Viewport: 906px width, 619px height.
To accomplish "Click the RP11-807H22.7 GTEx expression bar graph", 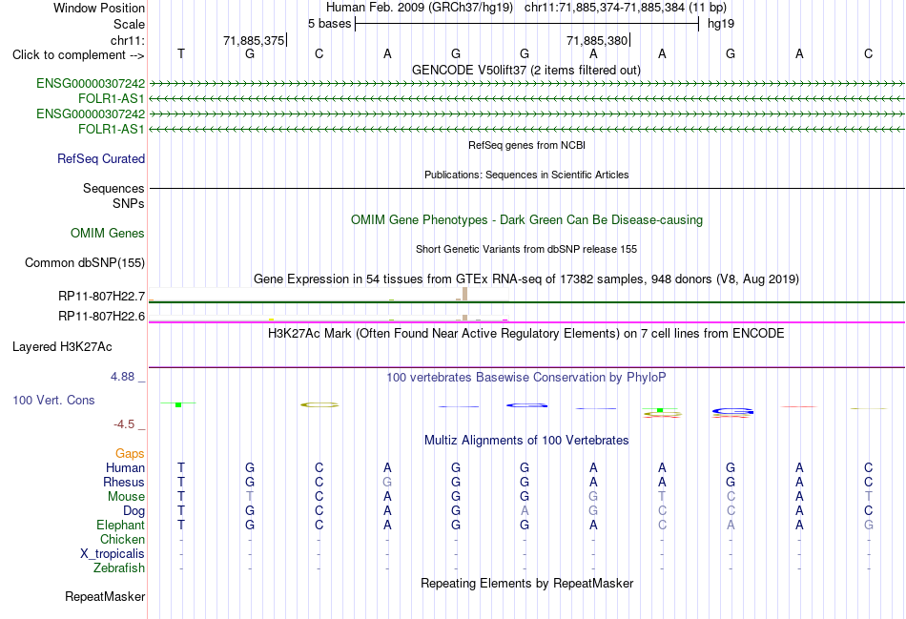I will [328, 294].
